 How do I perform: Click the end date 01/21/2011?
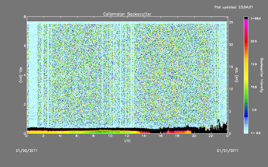point(227,151)
